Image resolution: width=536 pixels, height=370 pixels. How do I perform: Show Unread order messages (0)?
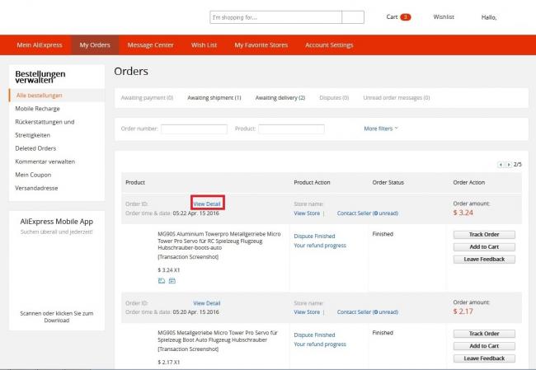coord(397,98)
